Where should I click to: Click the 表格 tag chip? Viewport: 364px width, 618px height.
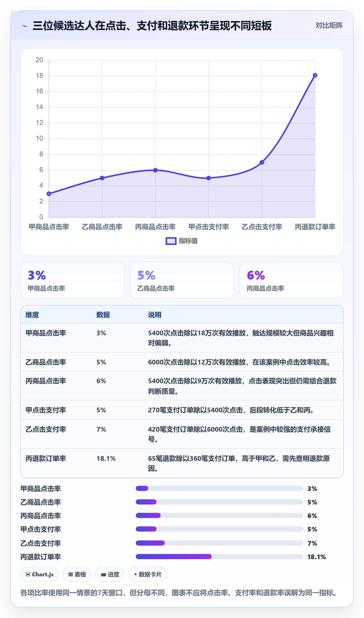click(77, 574)
